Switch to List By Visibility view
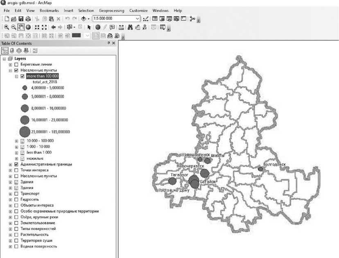 pyautogui.click(x=19, y=51)
